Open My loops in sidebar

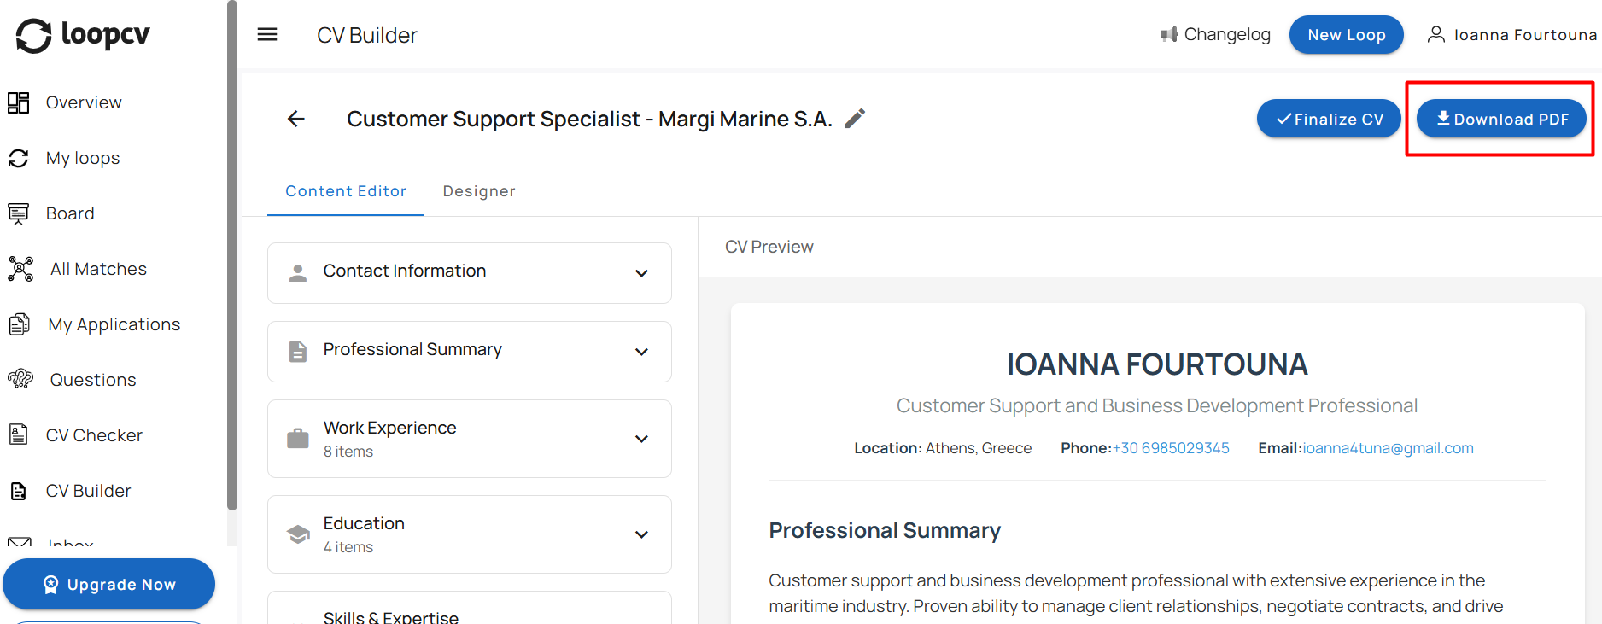[82, 158]
